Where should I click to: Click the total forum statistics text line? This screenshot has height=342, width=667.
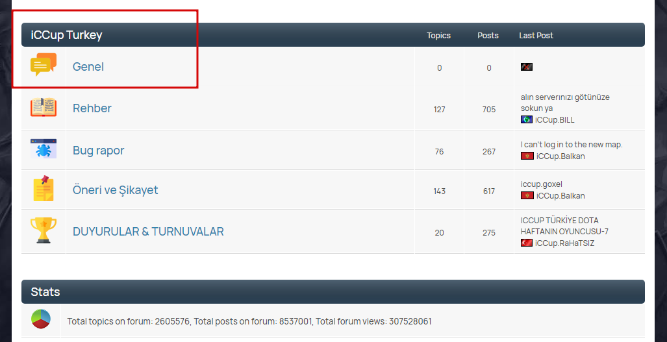coord(249,321)
